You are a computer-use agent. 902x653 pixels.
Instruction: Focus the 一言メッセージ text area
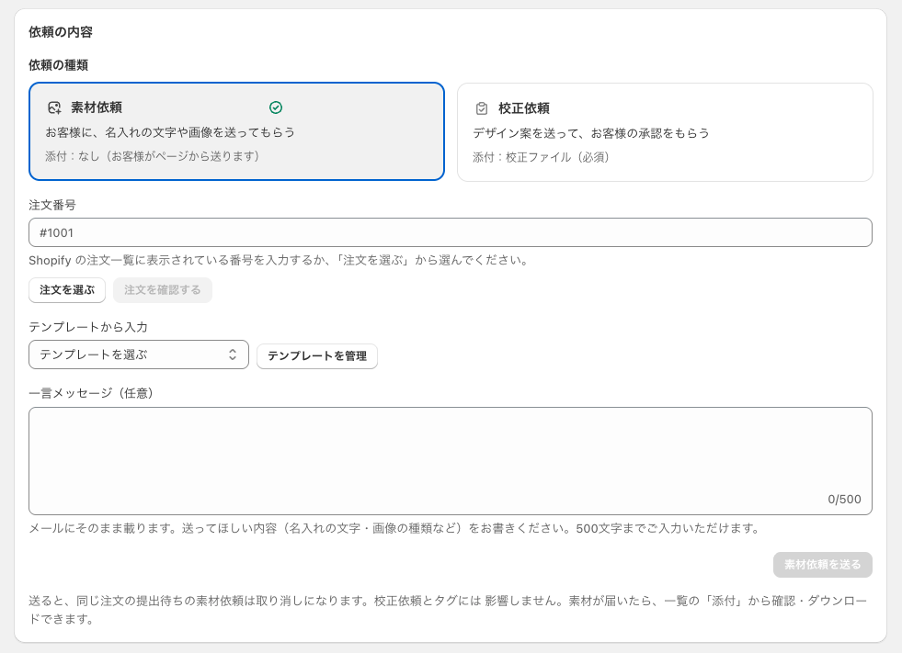point(451,461)
